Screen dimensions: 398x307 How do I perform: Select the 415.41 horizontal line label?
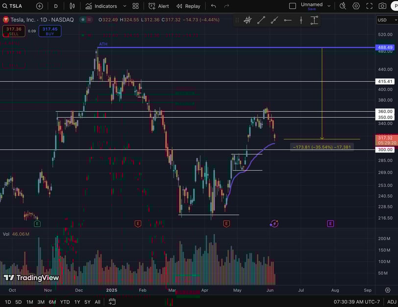tap(385, 81)
